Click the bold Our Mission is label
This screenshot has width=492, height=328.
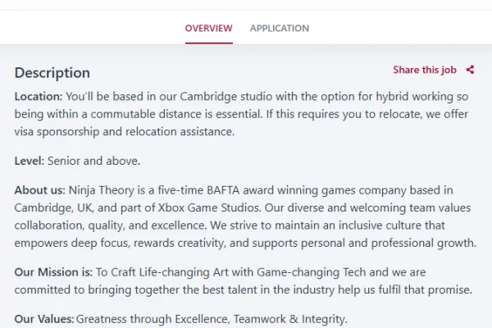pyautogui.click(x=52, y=272)
